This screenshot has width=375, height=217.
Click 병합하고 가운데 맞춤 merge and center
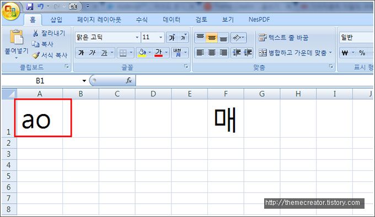coord(293,52)
